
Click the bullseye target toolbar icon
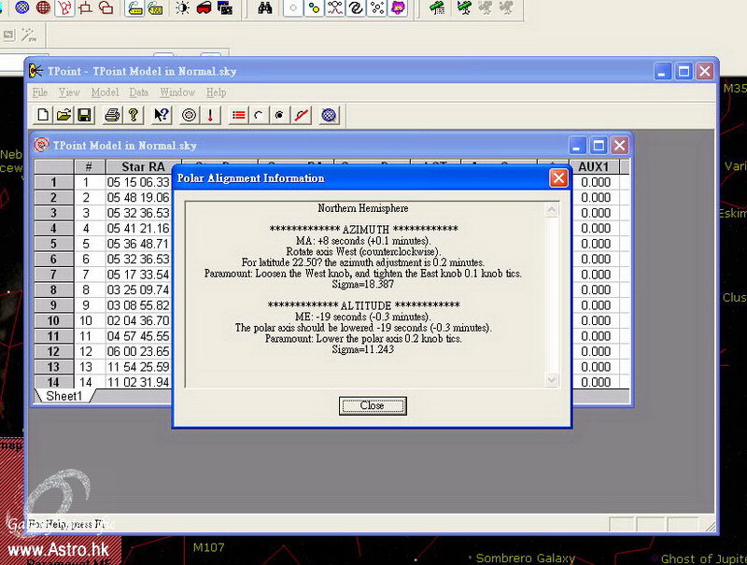click(x=190, y=116)
